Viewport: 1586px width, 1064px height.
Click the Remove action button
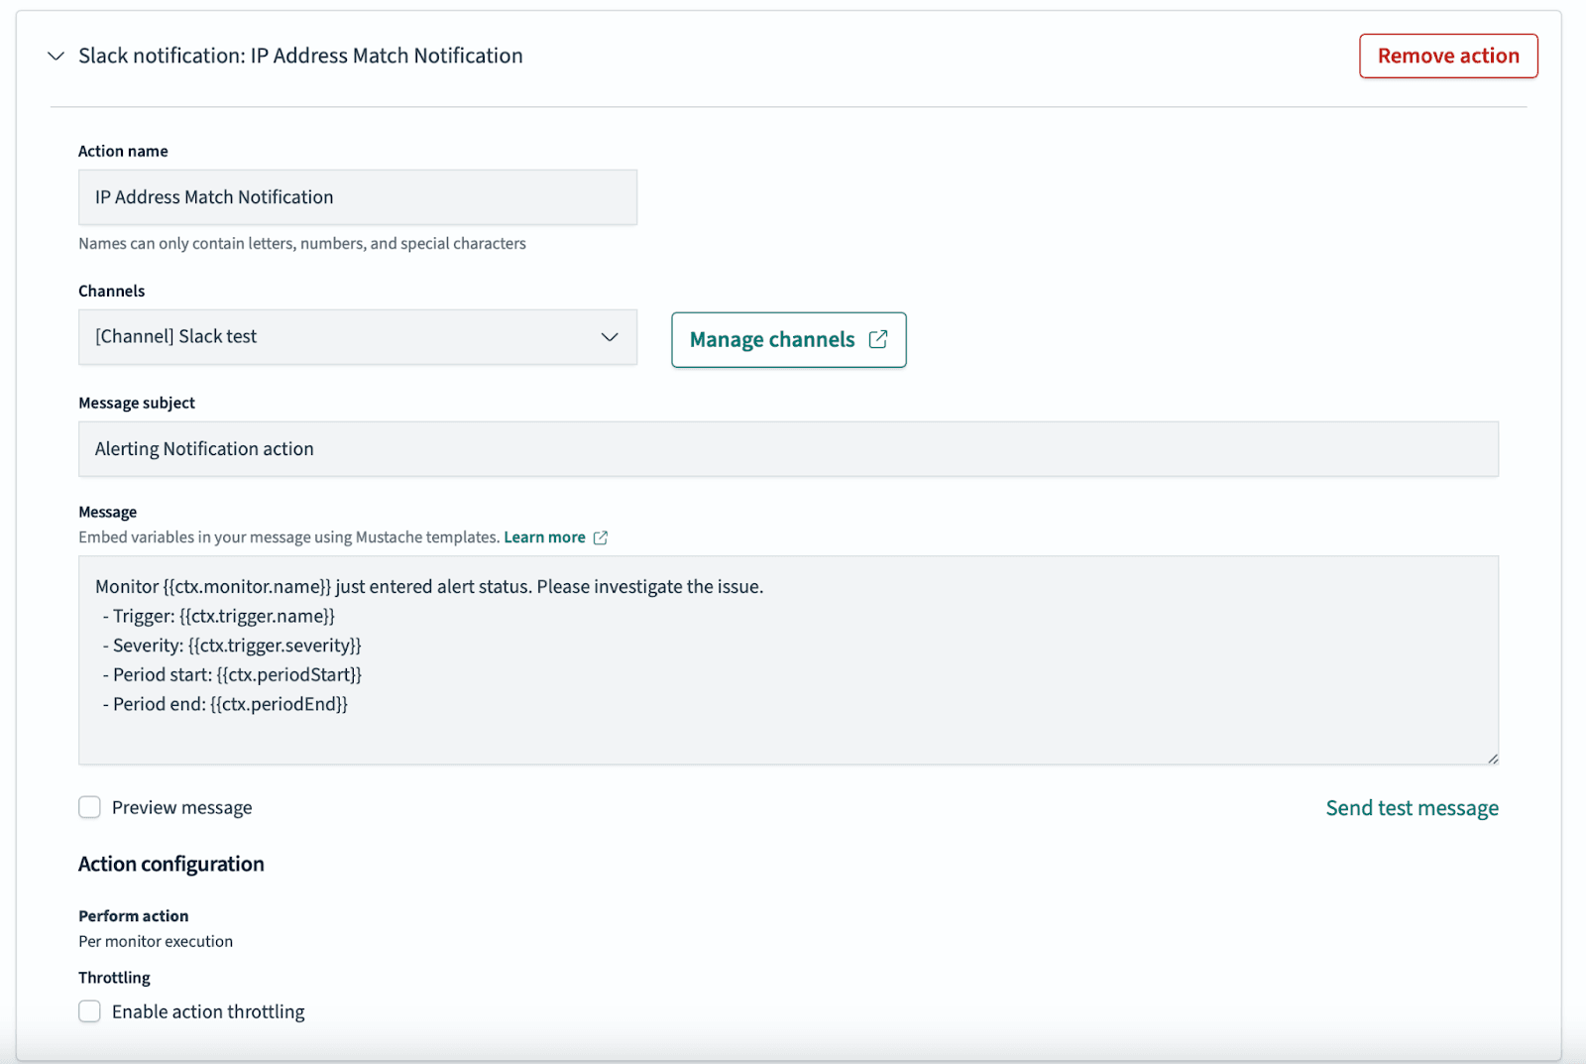pos(1447,56)
